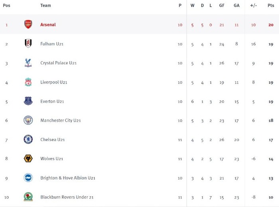
Task: Click the Everton U21 badge
Action: pyautogui.click(x=28, y=101)
